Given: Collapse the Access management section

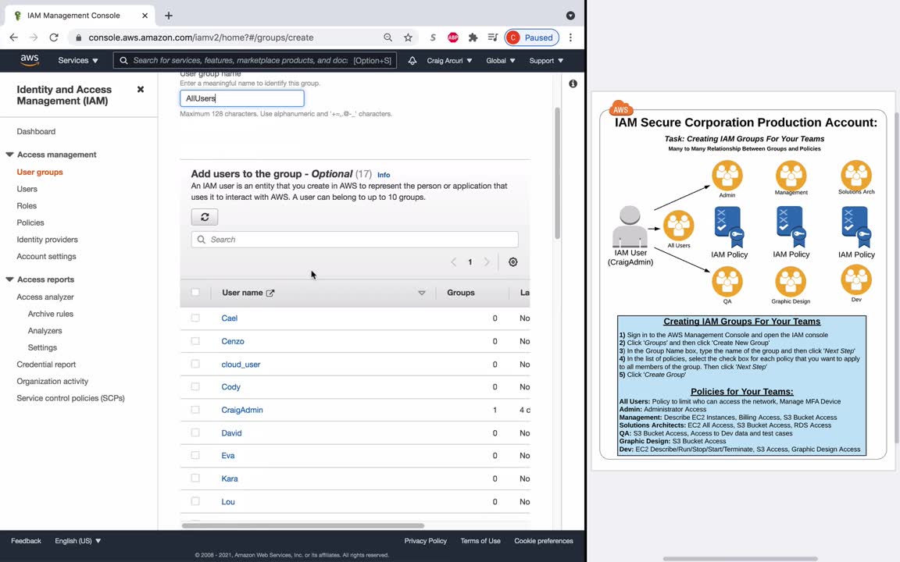Looking at the screenshot, I should (x=9, y=155).
